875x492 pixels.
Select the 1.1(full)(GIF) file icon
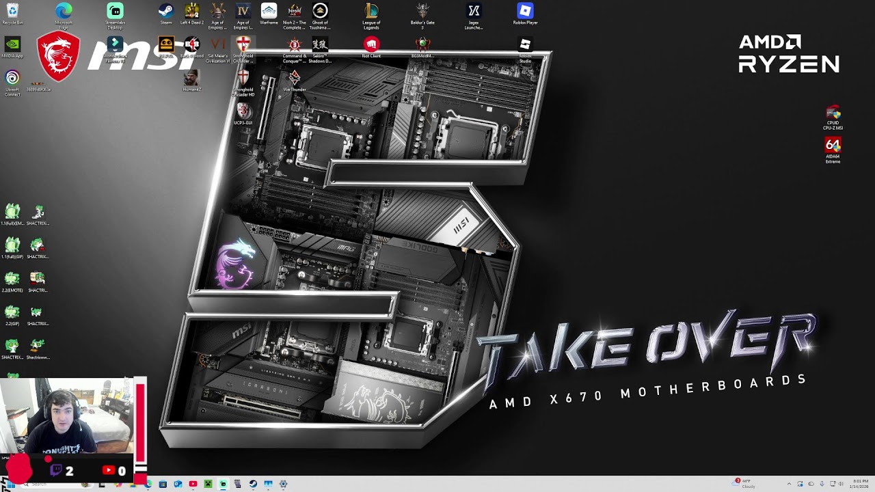point(12,248)
